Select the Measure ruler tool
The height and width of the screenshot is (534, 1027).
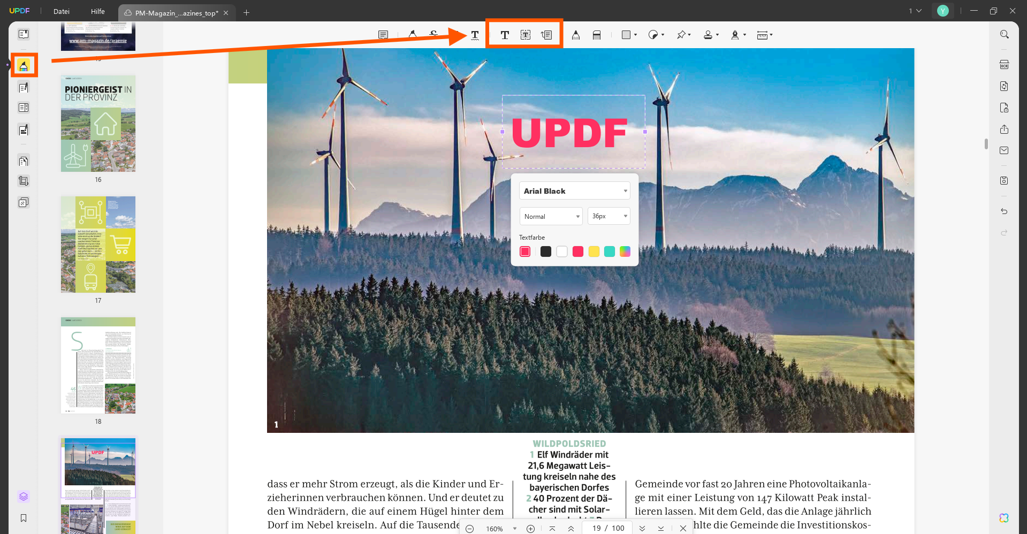[763, 35]
